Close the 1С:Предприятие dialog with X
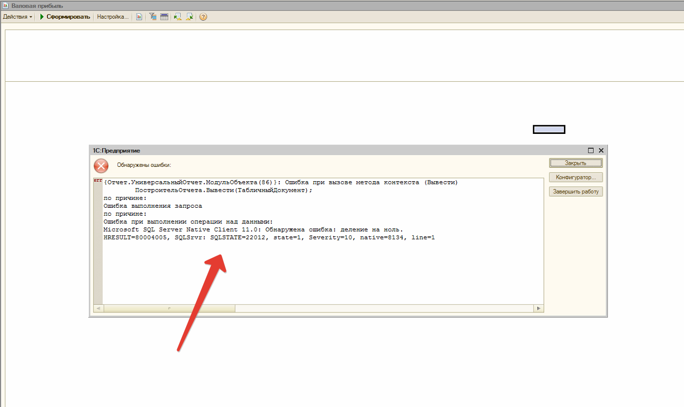 click(x=601, y=151)
